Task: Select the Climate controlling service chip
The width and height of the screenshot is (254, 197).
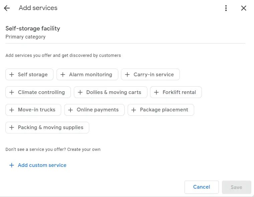Action: click(38, 92)
